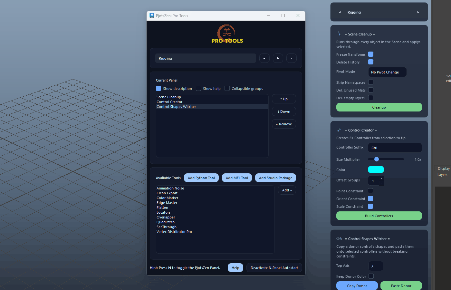
Task: Click Add Studio Package button
Action: pyautogui.click(x=275, y=178)
